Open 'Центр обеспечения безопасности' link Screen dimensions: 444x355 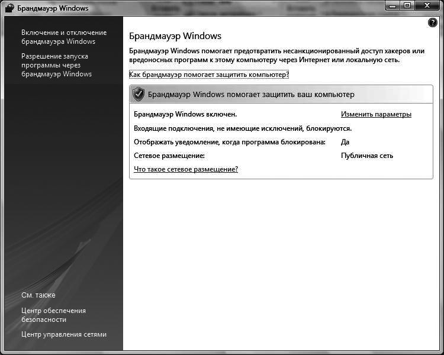(x=53, y=315)
